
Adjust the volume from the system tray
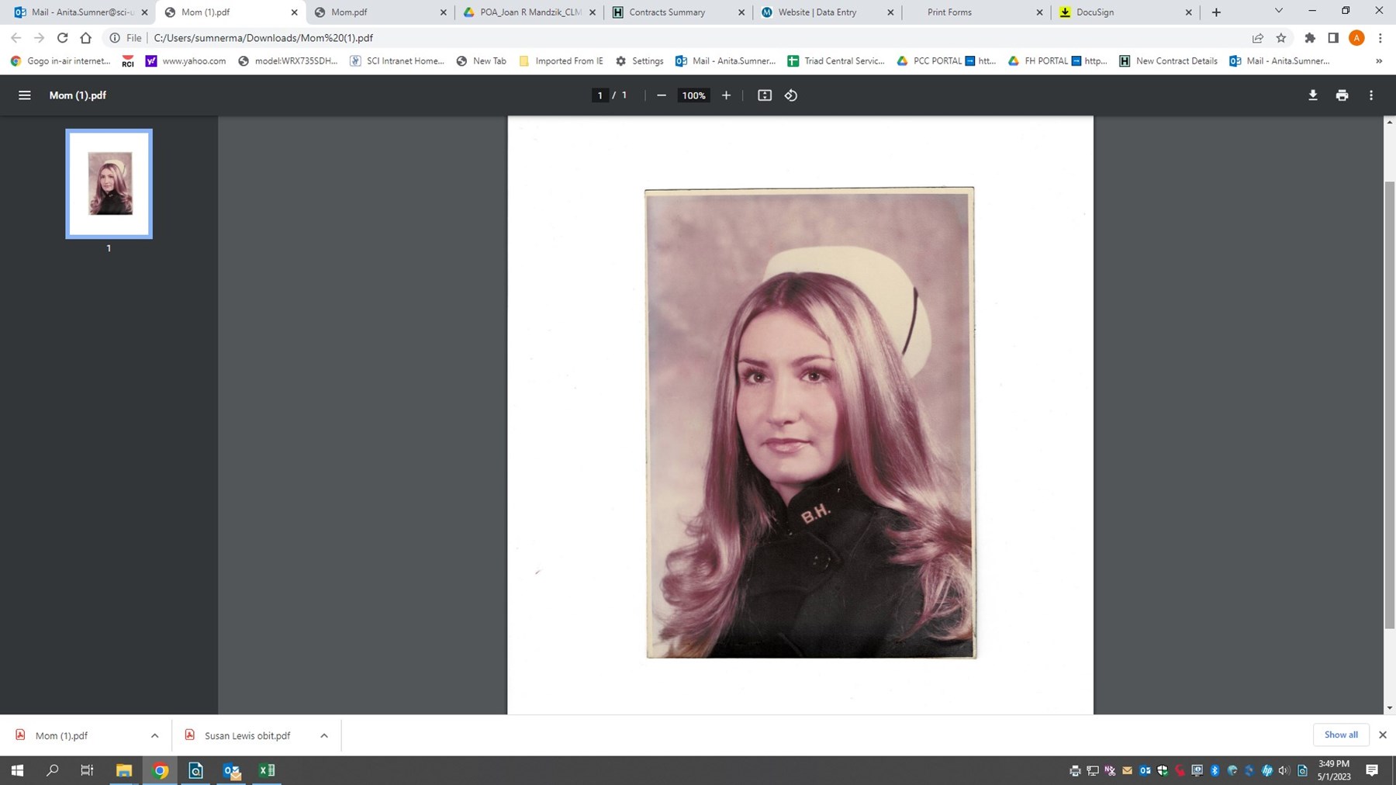point(1284,769)
